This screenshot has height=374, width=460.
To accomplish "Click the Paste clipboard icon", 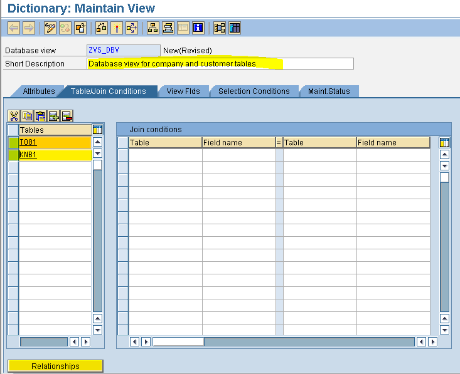I will point(41,117).
